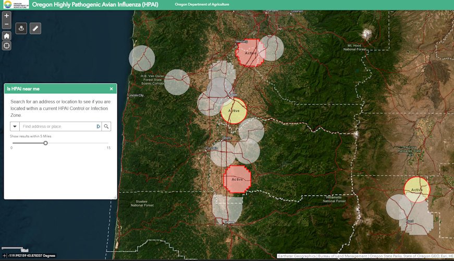Find my location on the map
454x261 pixels.
pos(6,45)
